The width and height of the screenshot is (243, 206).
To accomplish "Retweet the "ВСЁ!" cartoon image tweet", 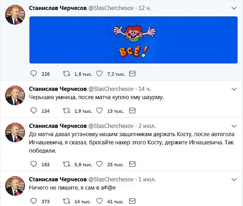I will pyautogui.click(x=66, y=74).
